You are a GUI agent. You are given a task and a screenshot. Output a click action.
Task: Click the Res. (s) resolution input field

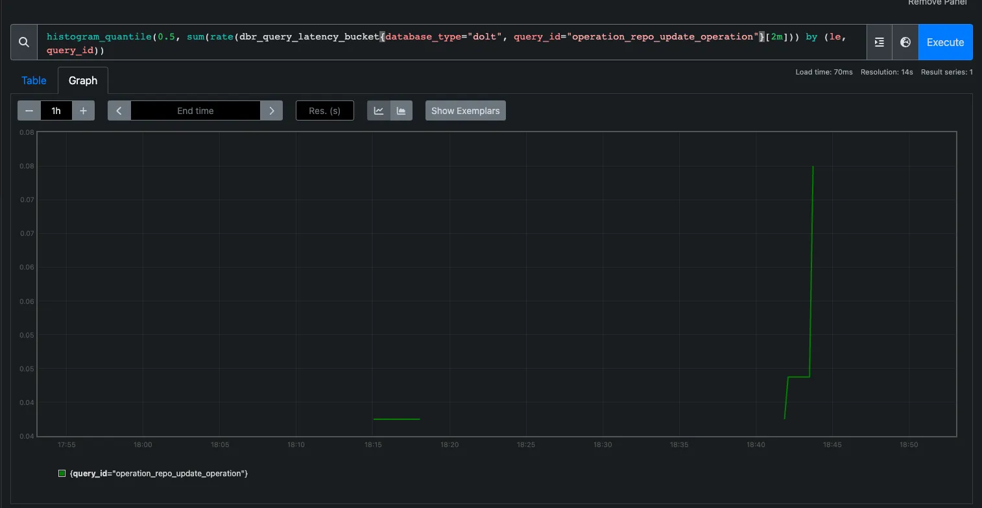tap(324, 110)
